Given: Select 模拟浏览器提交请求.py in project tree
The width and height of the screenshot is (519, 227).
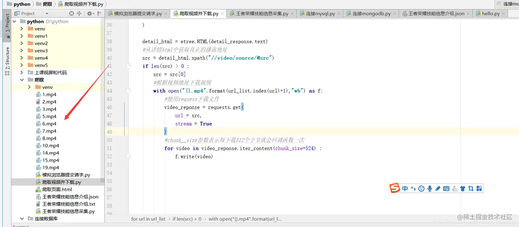Looking at the screenshot, I should click(66, 175).
